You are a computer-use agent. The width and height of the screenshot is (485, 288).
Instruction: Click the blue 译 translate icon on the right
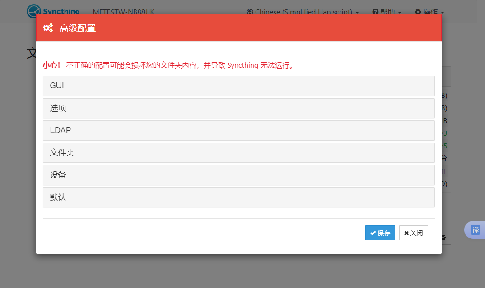tap(475, 230)
